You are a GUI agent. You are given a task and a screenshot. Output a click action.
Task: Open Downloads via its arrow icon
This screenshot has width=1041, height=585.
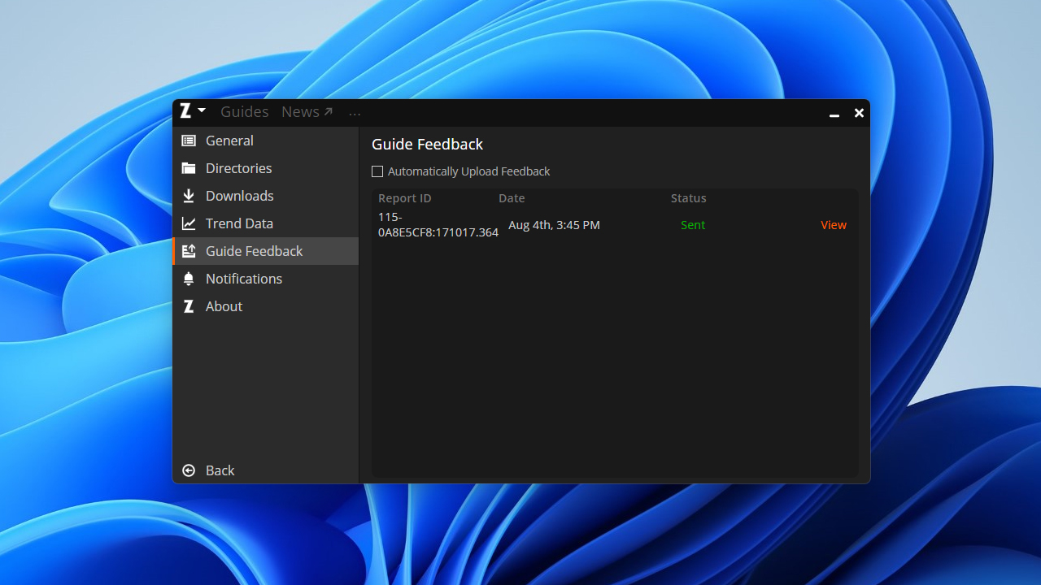[189, 196]
